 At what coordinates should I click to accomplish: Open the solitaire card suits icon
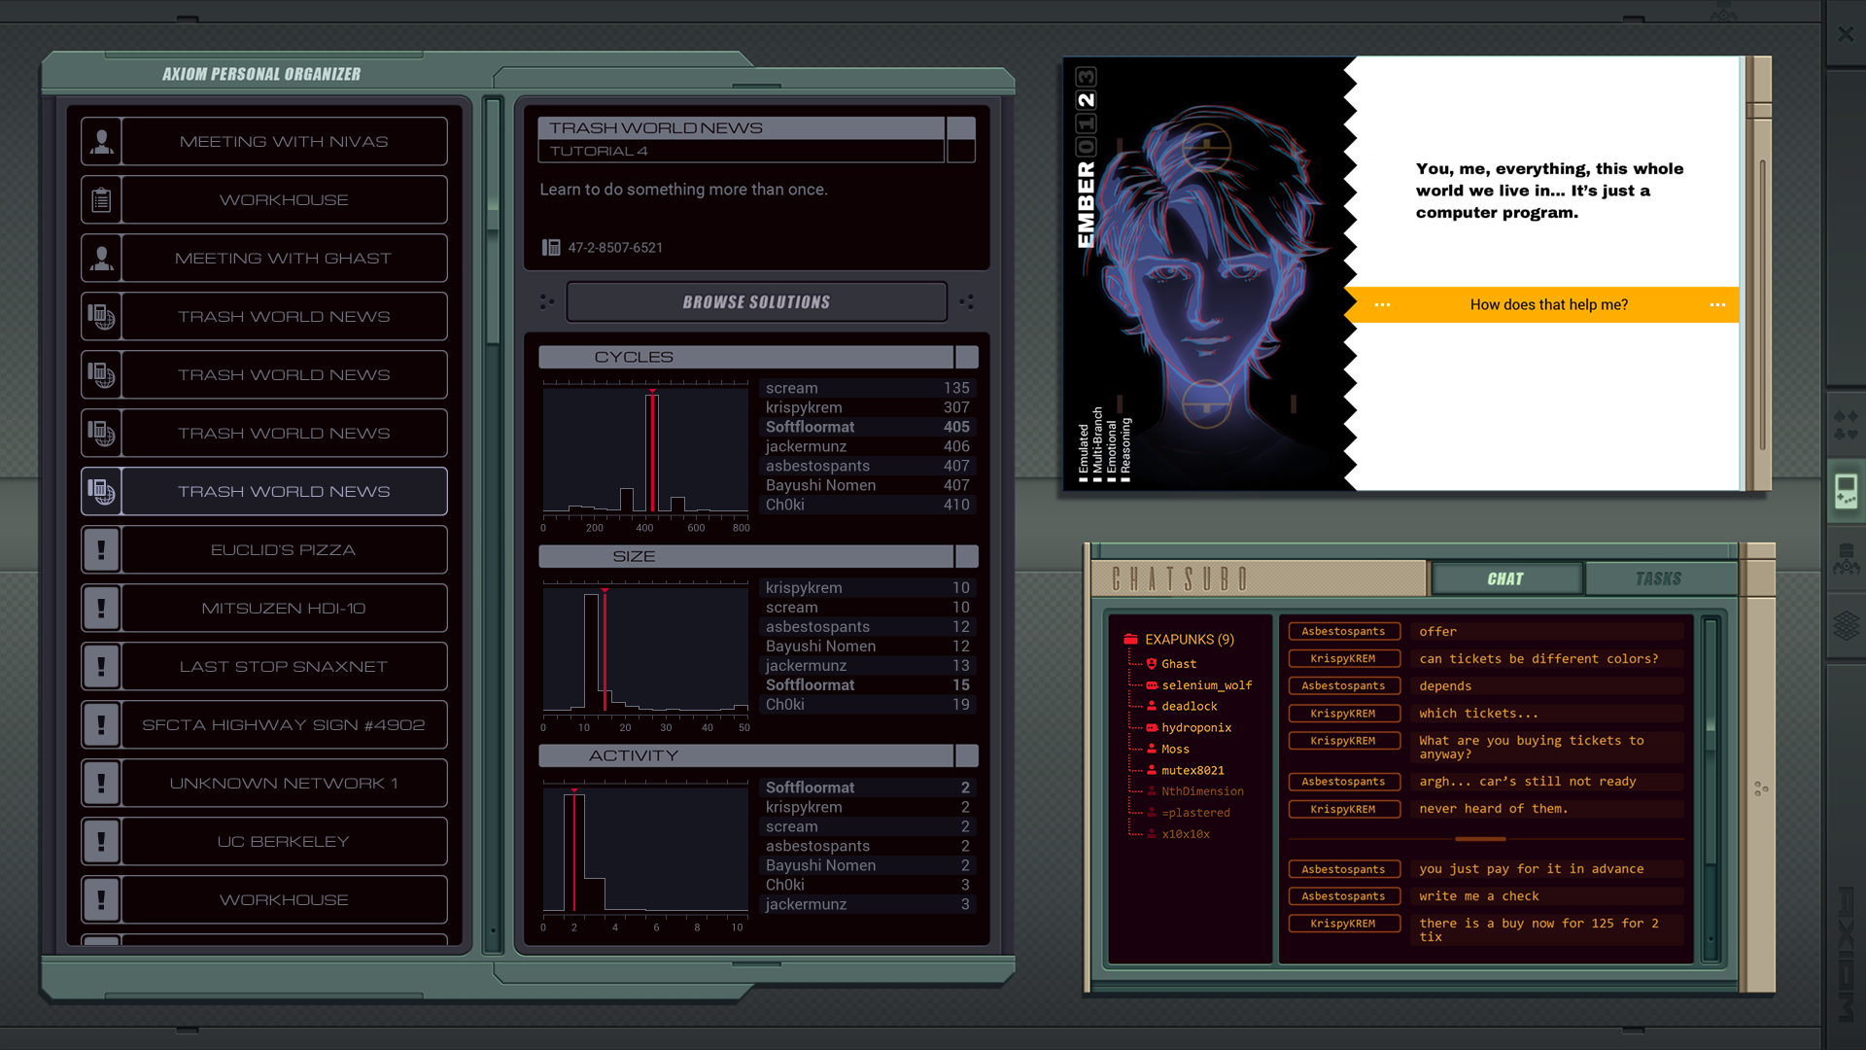point(1846,425)
